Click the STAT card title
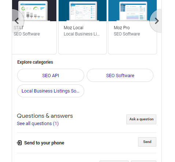Screen dimensions: 175x162 pos(19,28)
